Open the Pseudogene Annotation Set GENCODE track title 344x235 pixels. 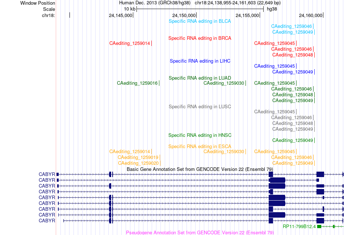pos(200,232)
